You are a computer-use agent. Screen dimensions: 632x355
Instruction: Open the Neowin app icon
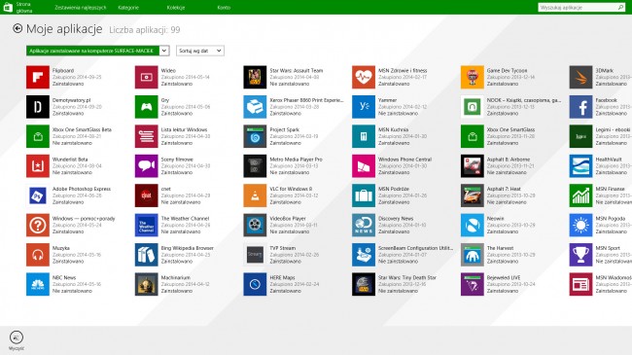tap(472, 225)
